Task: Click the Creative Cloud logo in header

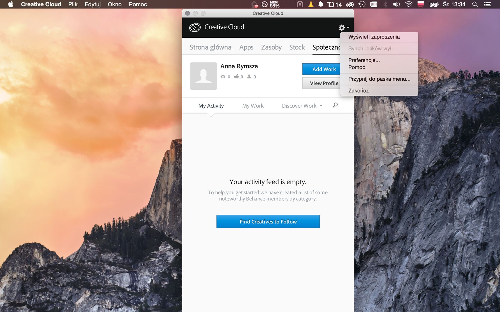Action: 195,27
